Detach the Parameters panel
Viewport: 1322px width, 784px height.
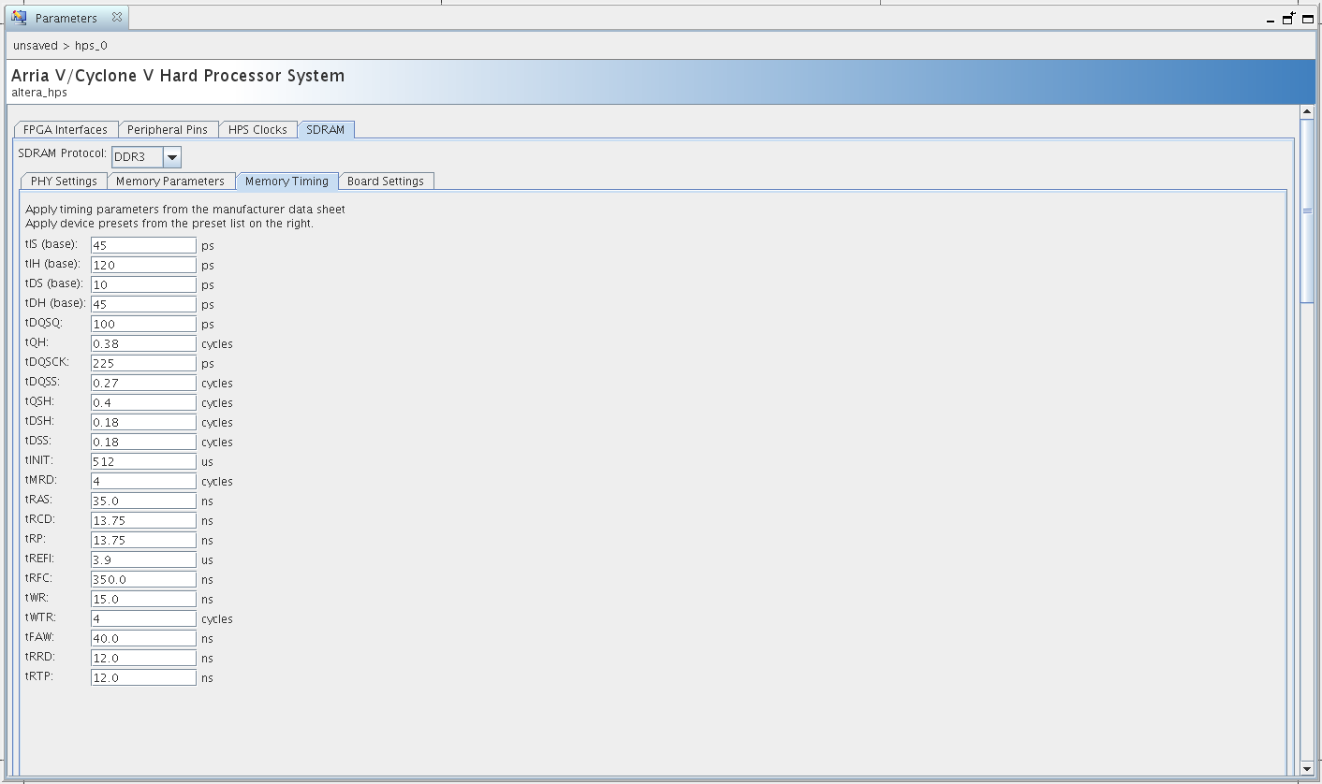(1289, 18)
